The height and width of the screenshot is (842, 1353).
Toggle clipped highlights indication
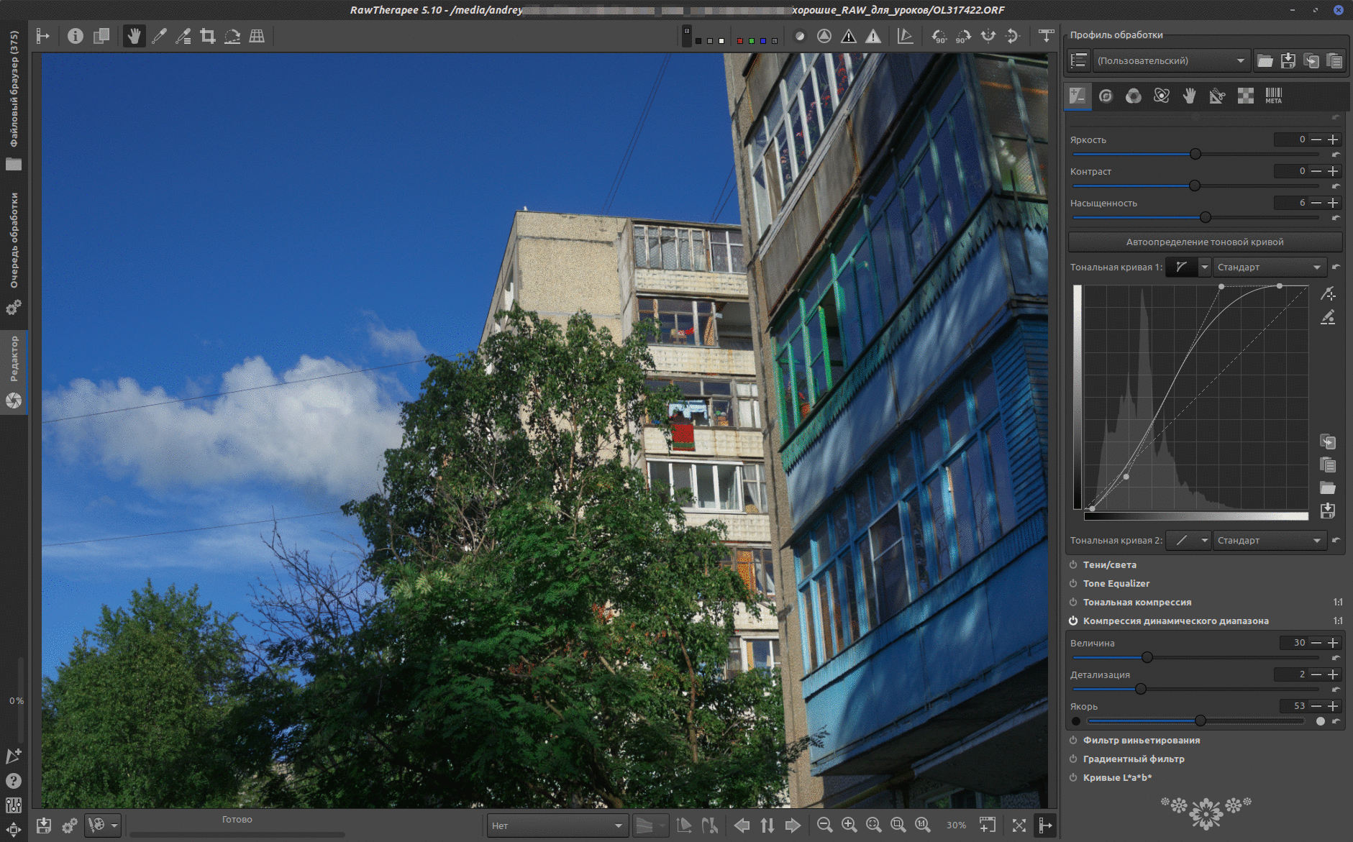pos(873,36)
